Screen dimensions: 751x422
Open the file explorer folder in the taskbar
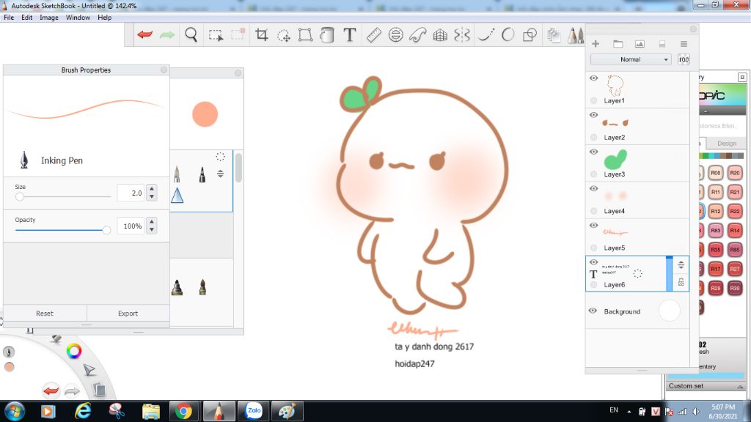[151, 411]
